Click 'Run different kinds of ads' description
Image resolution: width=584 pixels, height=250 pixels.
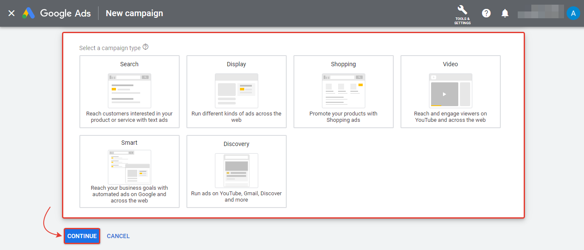click(237, 117)
